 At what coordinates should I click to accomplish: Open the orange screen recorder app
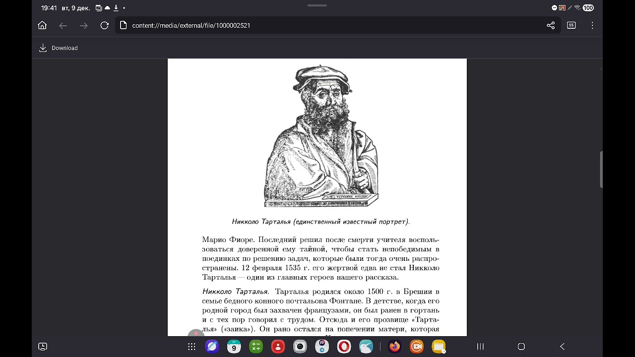point(417,347)
